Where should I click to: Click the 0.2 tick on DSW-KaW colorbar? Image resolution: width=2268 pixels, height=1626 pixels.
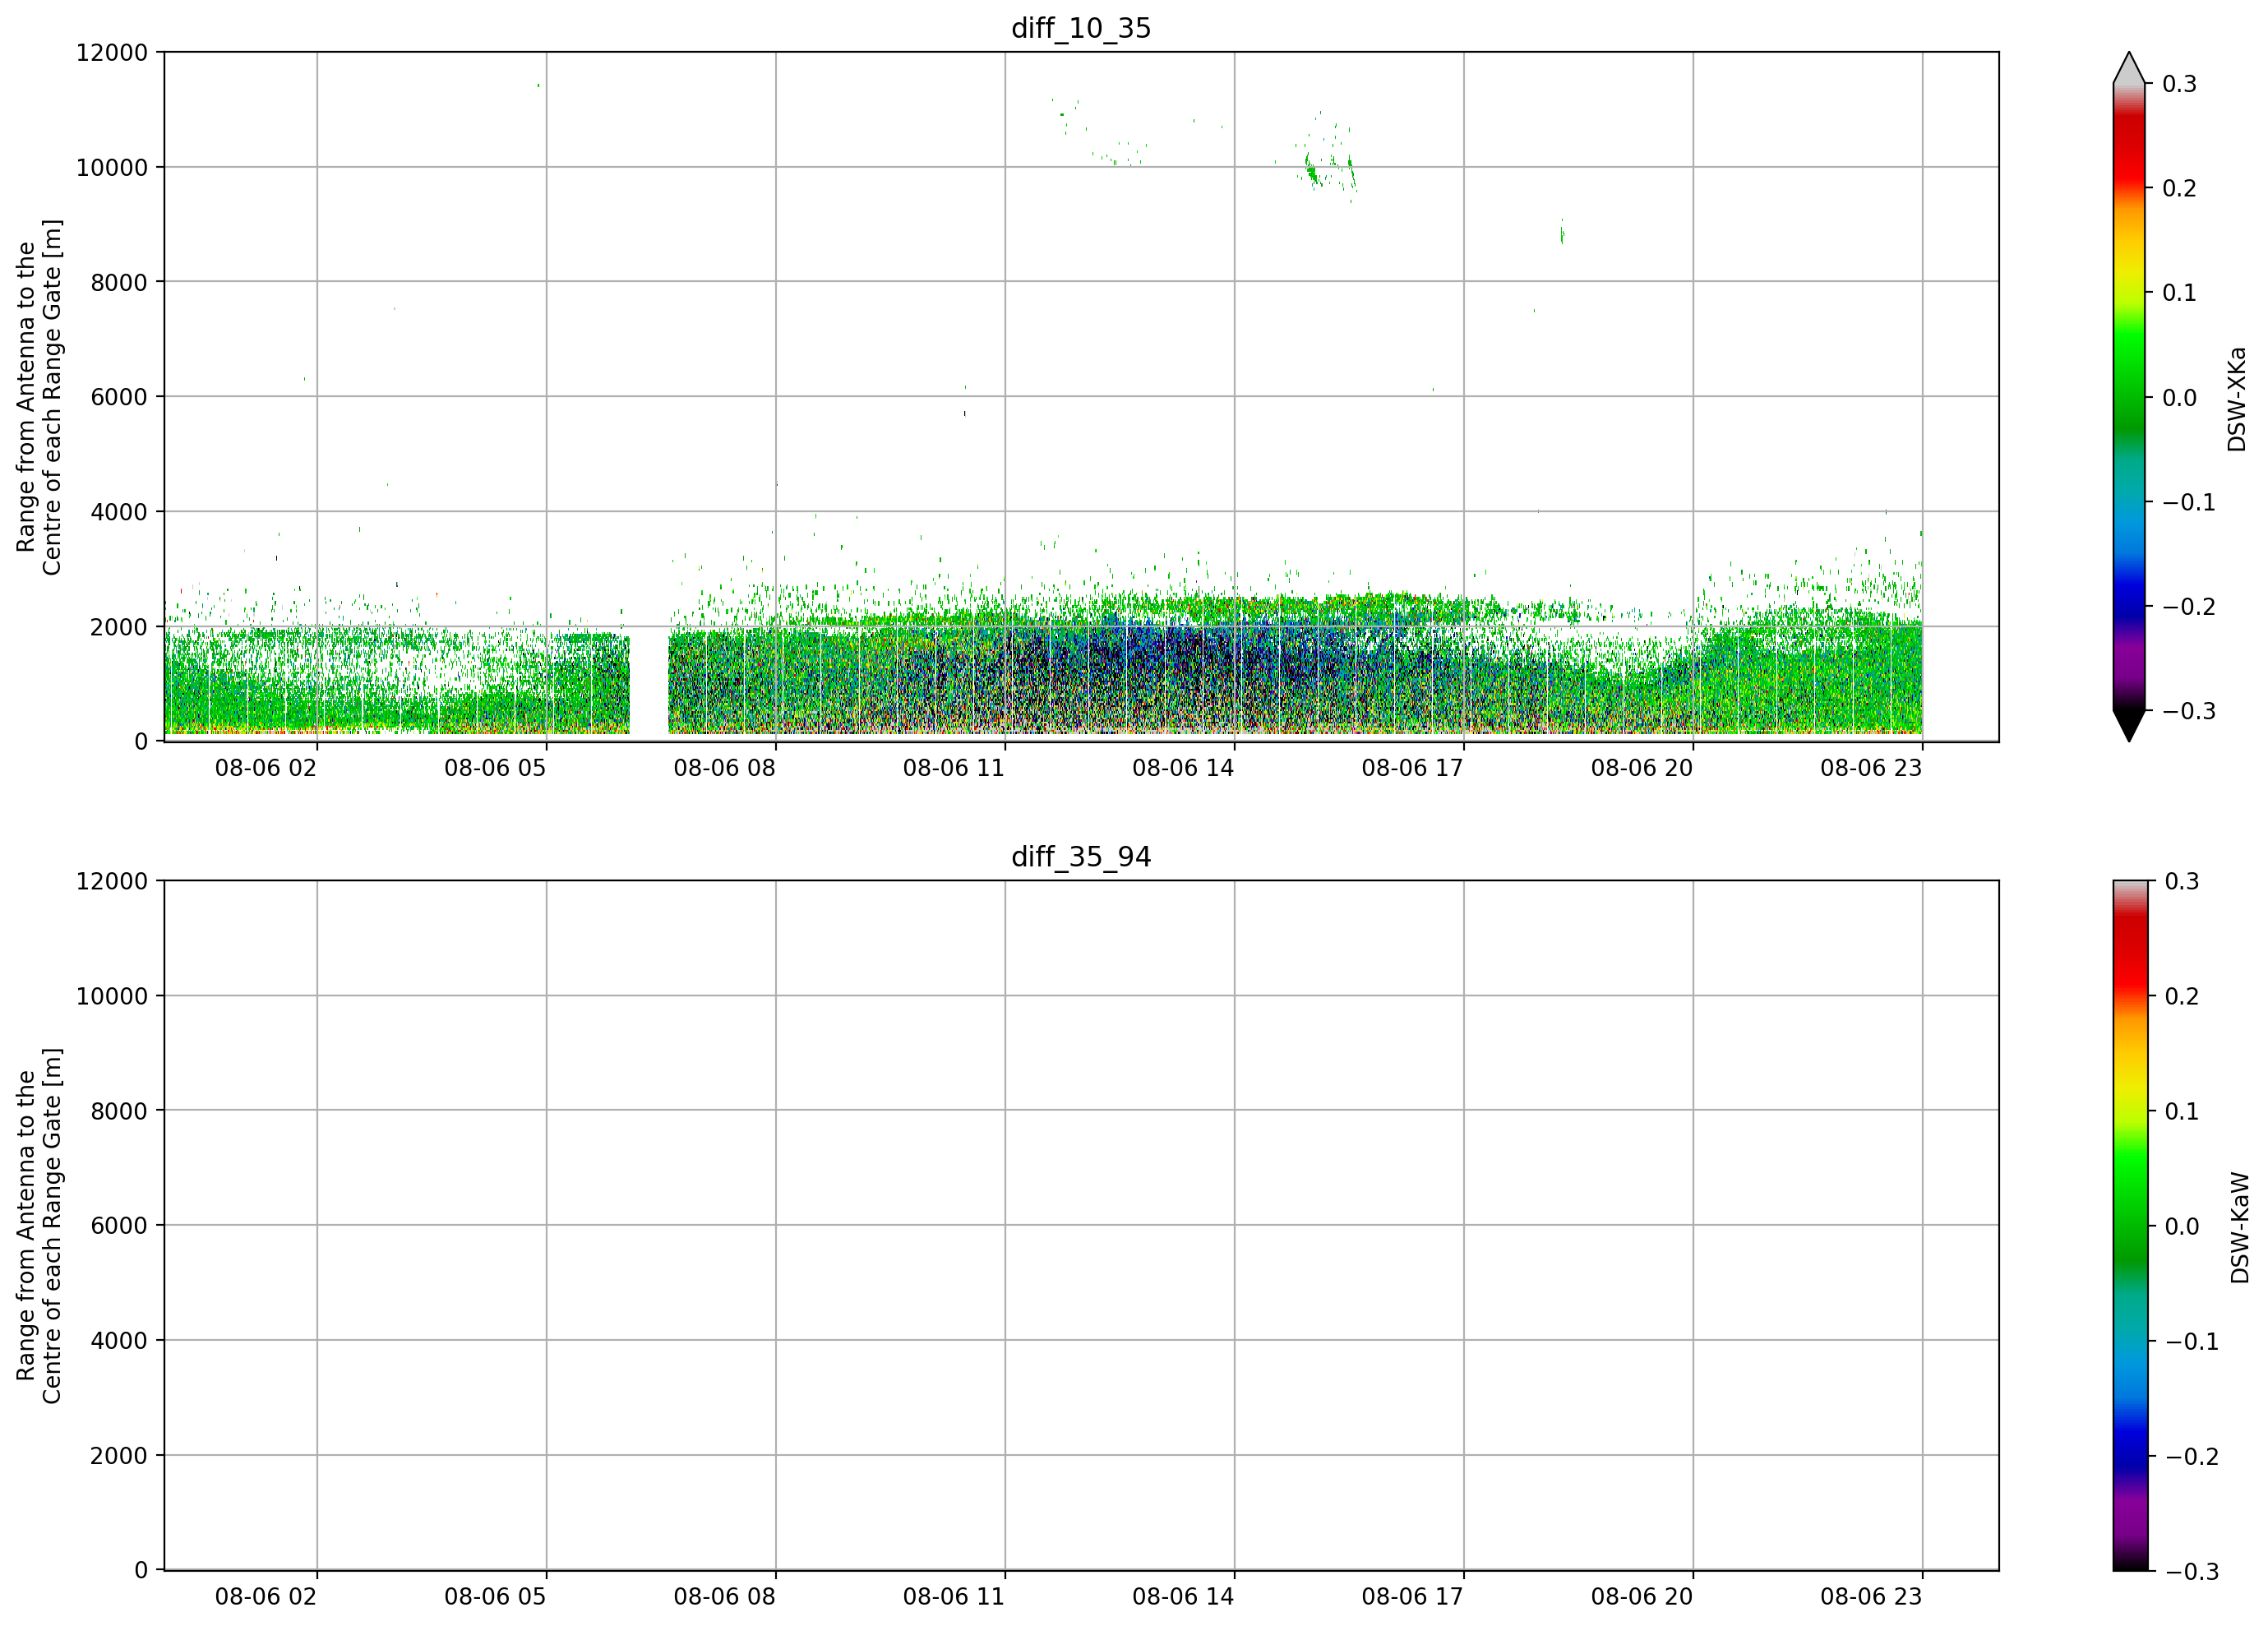point(2181,996)
